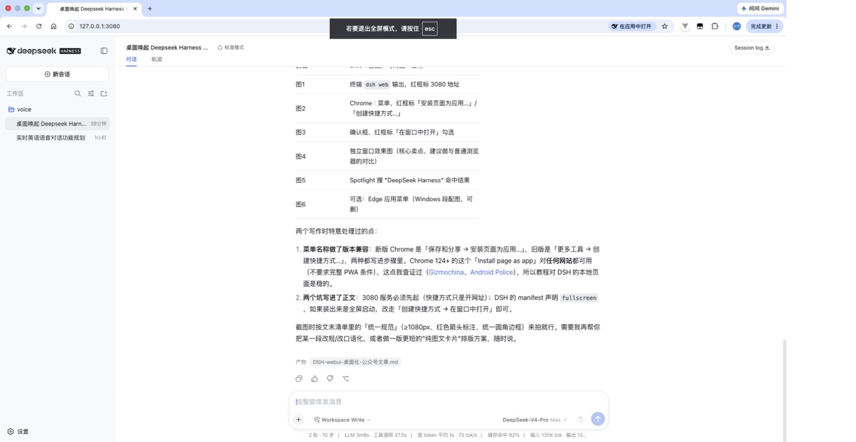Viewport: 856px width, 442px height.
Task: Switch to the 对话 tab
Action: 131,59
